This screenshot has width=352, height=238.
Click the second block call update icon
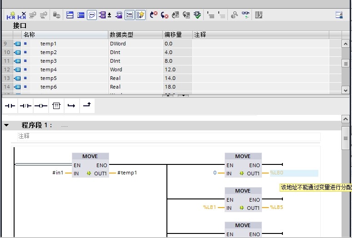click(x=186, y=15)
